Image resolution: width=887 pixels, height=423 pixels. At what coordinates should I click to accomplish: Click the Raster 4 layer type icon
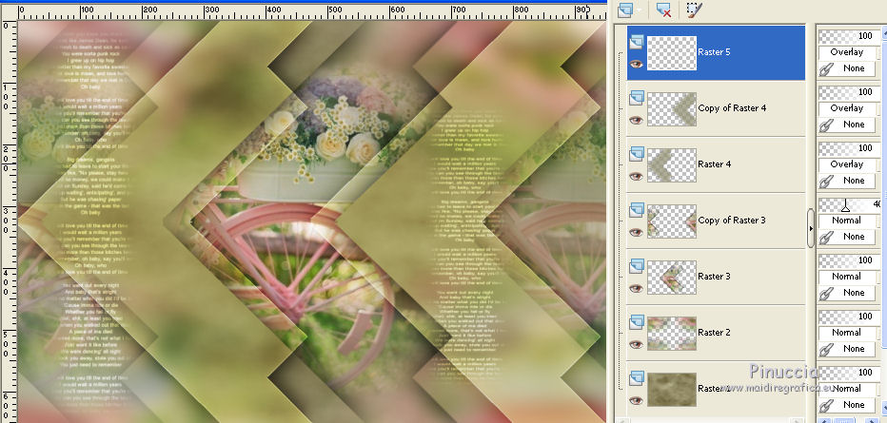point(637,153)
